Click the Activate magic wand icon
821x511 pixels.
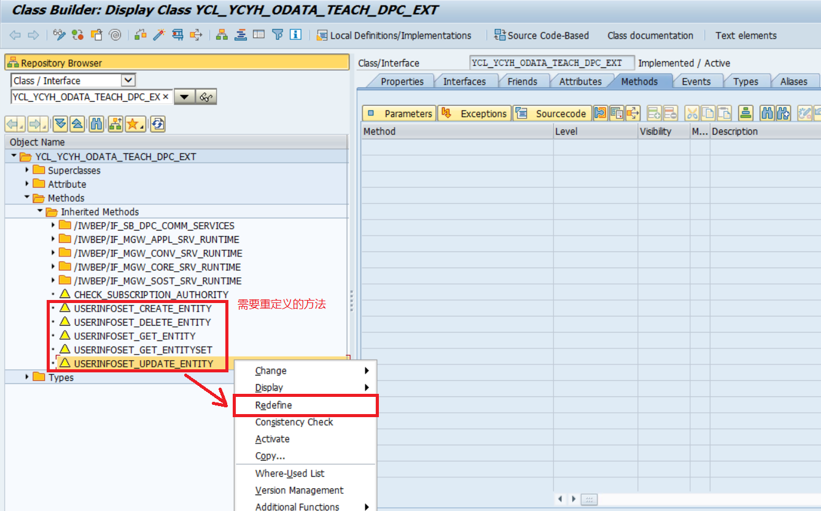coord(159,35)
